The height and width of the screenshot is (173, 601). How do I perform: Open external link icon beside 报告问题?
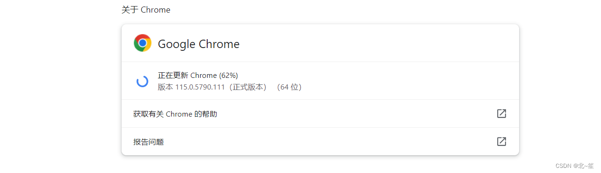pyautogui.click(x=501, y=141)
